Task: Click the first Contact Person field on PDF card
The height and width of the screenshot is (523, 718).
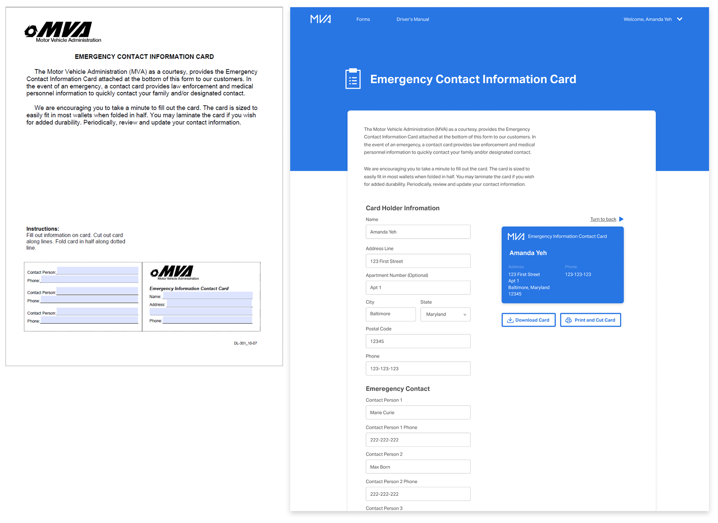Action: coord(97,271)
